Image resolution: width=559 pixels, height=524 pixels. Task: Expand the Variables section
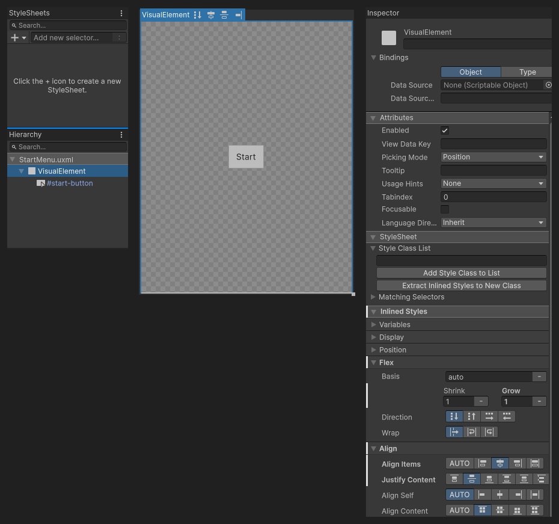coord(374,325)
